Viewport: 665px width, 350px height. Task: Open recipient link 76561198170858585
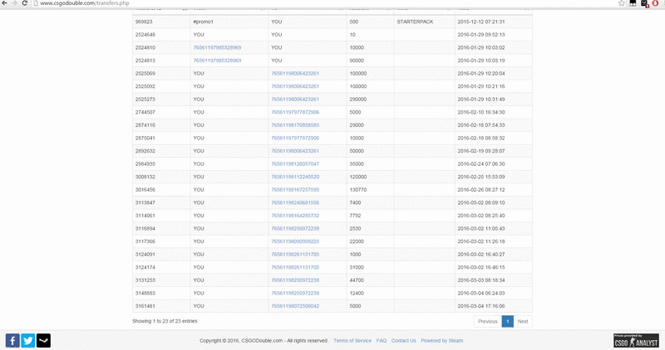coord(295,125)
